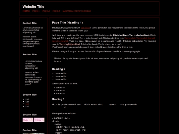Click the blockquote text in main content
The height and width of the screenshot is (134, 179).
101,60
